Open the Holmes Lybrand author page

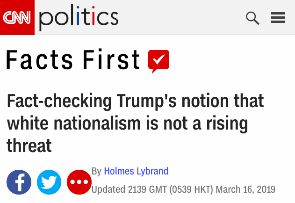pyautogui.click(x=136, y=171)
